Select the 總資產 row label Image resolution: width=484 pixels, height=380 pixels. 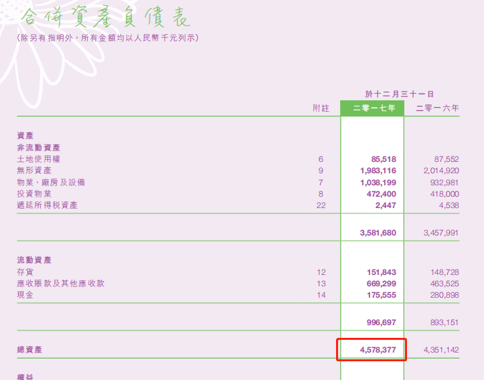pos(29,350)
